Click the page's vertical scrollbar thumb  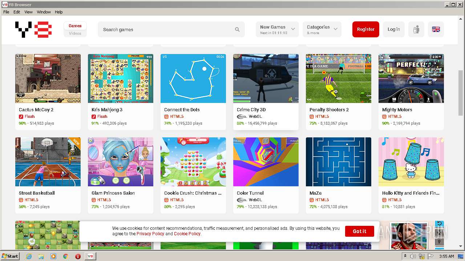point(461,93)
